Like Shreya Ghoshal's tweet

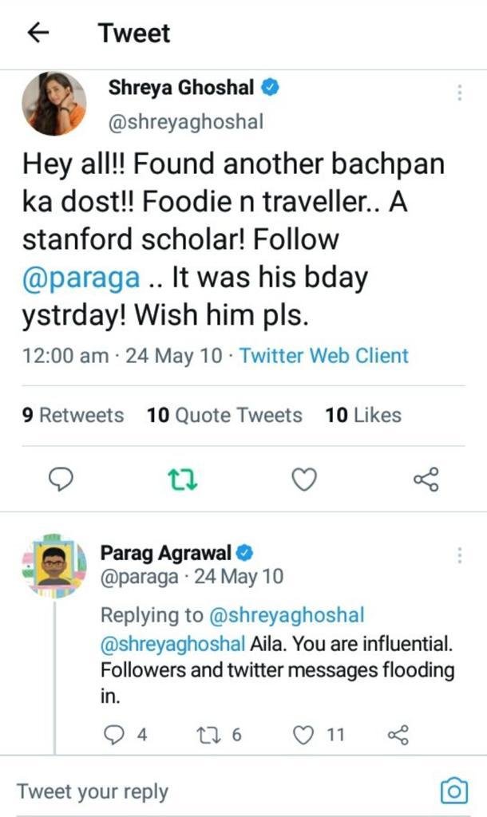tap(303, 479)
